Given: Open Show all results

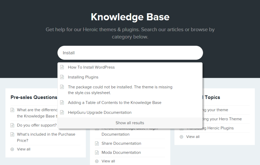Looking at the screenshot, I should [130, 123].
